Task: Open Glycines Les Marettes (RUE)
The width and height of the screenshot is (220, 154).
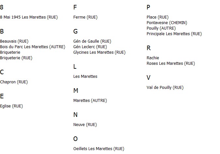Action: tap(99, 52)
